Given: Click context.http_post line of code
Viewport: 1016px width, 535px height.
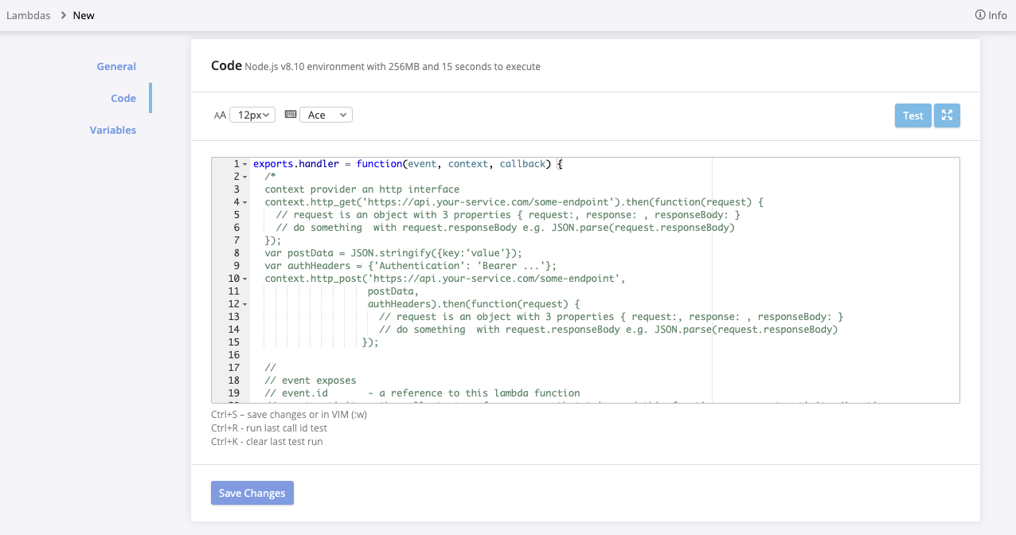Looking at the screenshot, I should (x=445, y=279).
